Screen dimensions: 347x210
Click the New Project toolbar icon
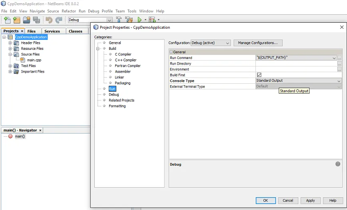tap(17, 20)
